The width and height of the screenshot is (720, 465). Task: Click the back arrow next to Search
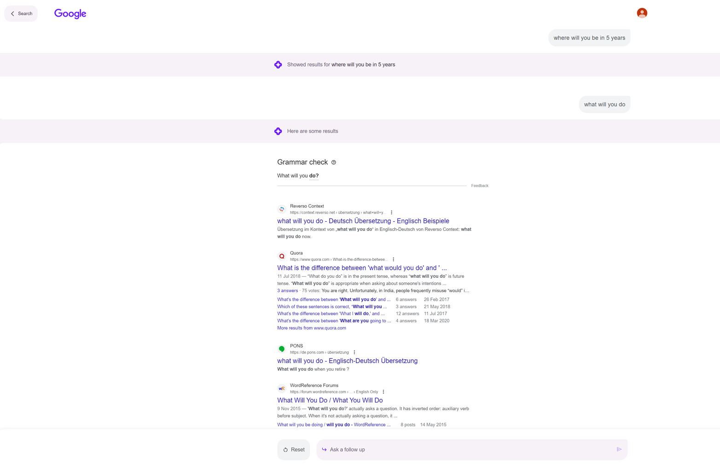12,13
